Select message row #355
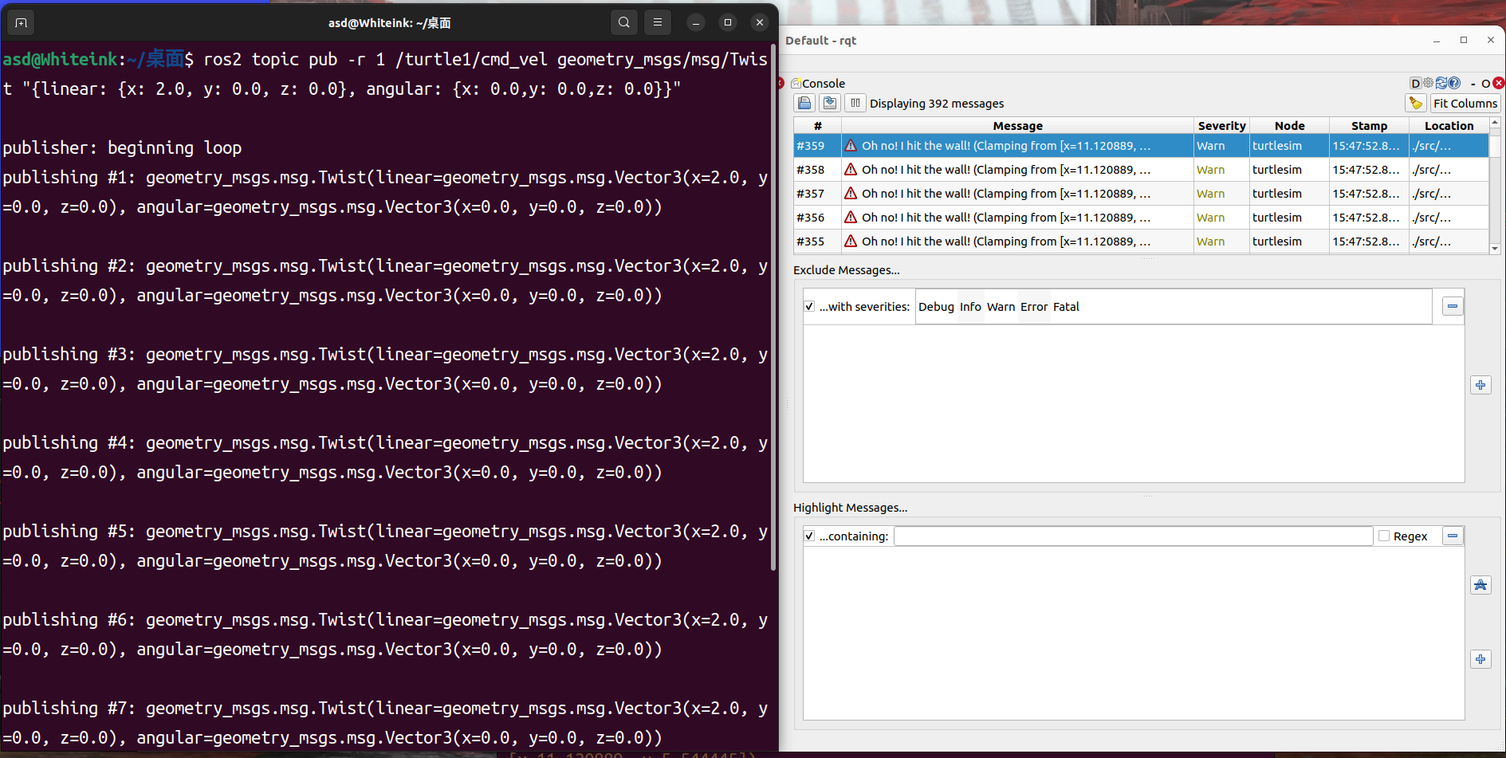 [1141, 242]
